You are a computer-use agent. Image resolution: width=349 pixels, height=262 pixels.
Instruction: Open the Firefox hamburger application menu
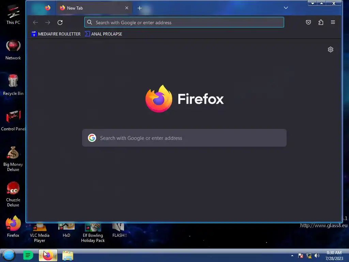point(333,22)
